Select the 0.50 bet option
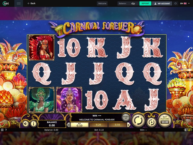The width and height of the screenshot is (193, 145). pos(117,125)
